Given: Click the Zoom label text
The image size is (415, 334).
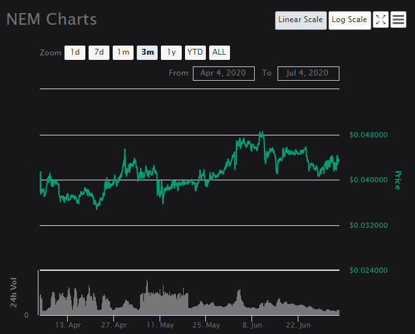Looking at the screenshot, I should point(50,53).
